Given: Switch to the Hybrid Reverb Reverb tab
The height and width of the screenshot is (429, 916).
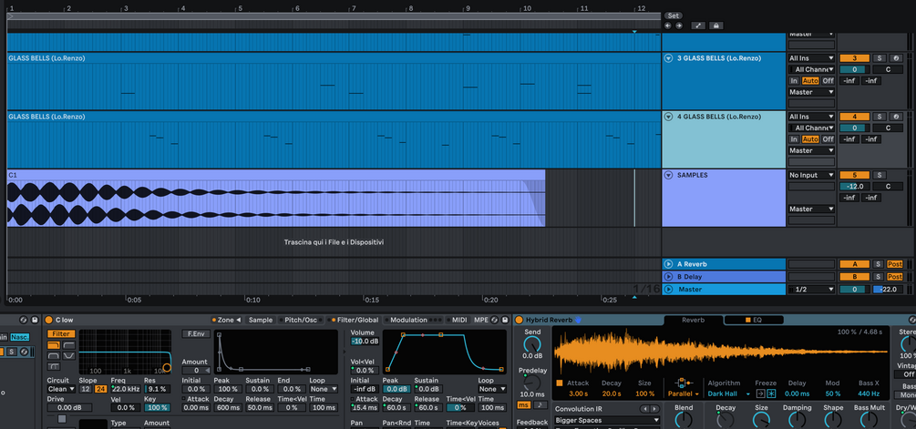Looking at the screenshot, I should [x=694, y=320].
